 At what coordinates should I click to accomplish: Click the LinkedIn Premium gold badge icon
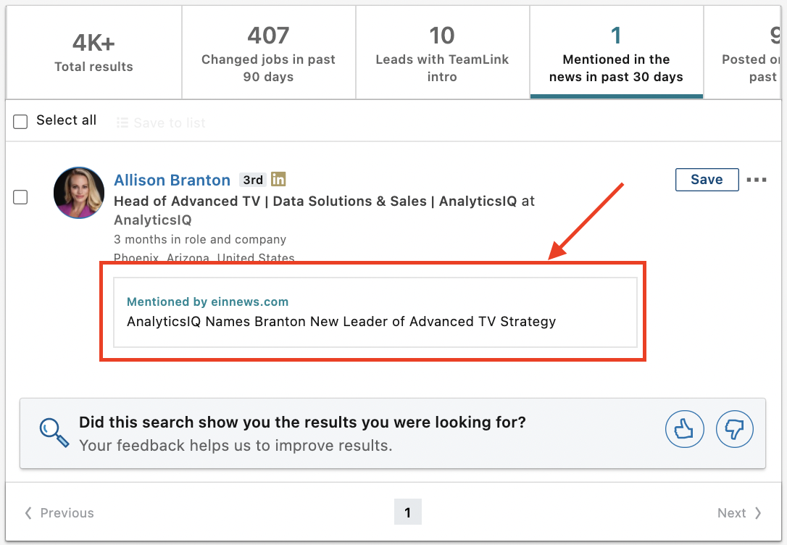click(278, 179)
